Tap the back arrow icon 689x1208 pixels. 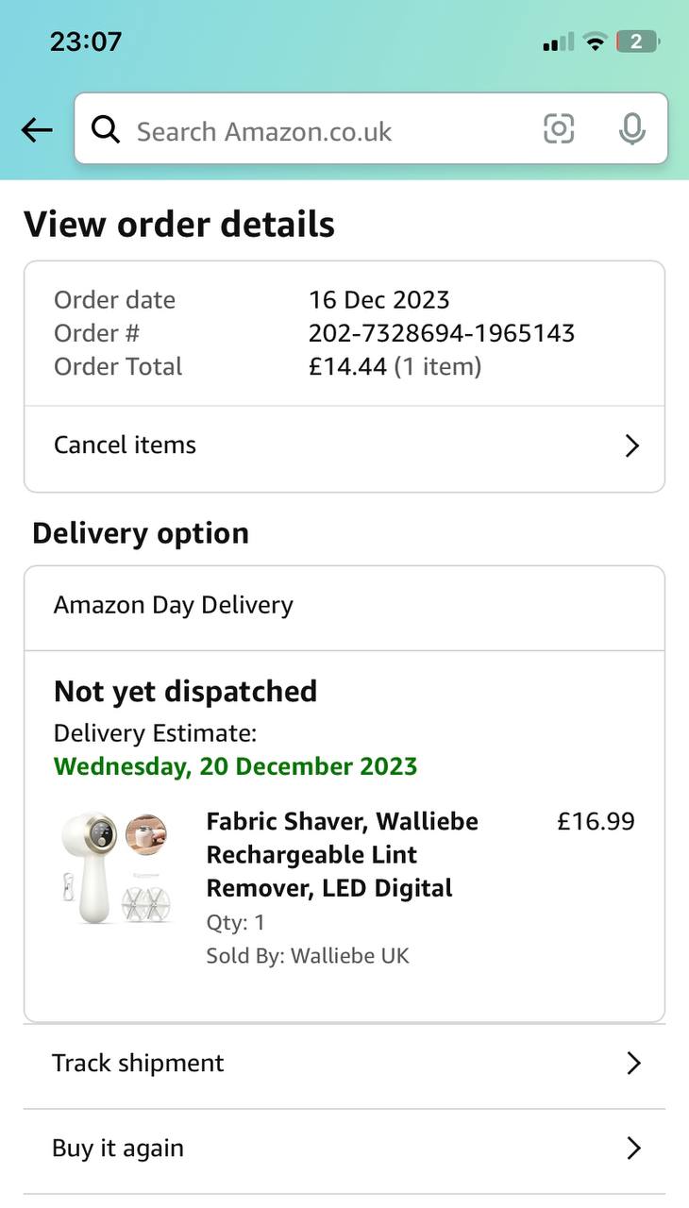tap(37, 130)
